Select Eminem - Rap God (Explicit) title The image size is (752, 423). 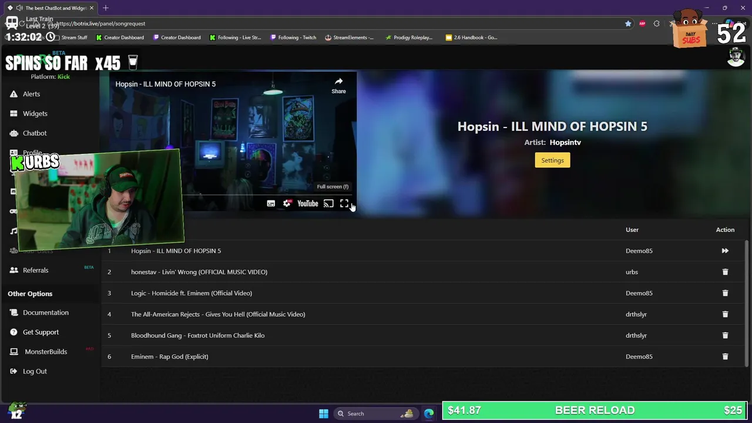point(170,357)
